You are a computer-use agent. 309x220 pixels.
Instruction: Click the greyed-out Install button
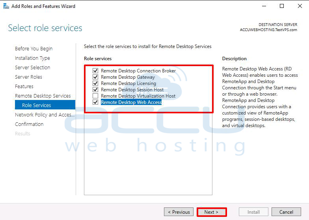(253, 212)
